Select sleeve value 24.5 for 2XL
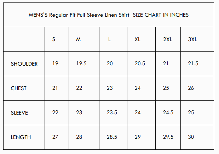219x154 pixels. (x=168, y=113)
